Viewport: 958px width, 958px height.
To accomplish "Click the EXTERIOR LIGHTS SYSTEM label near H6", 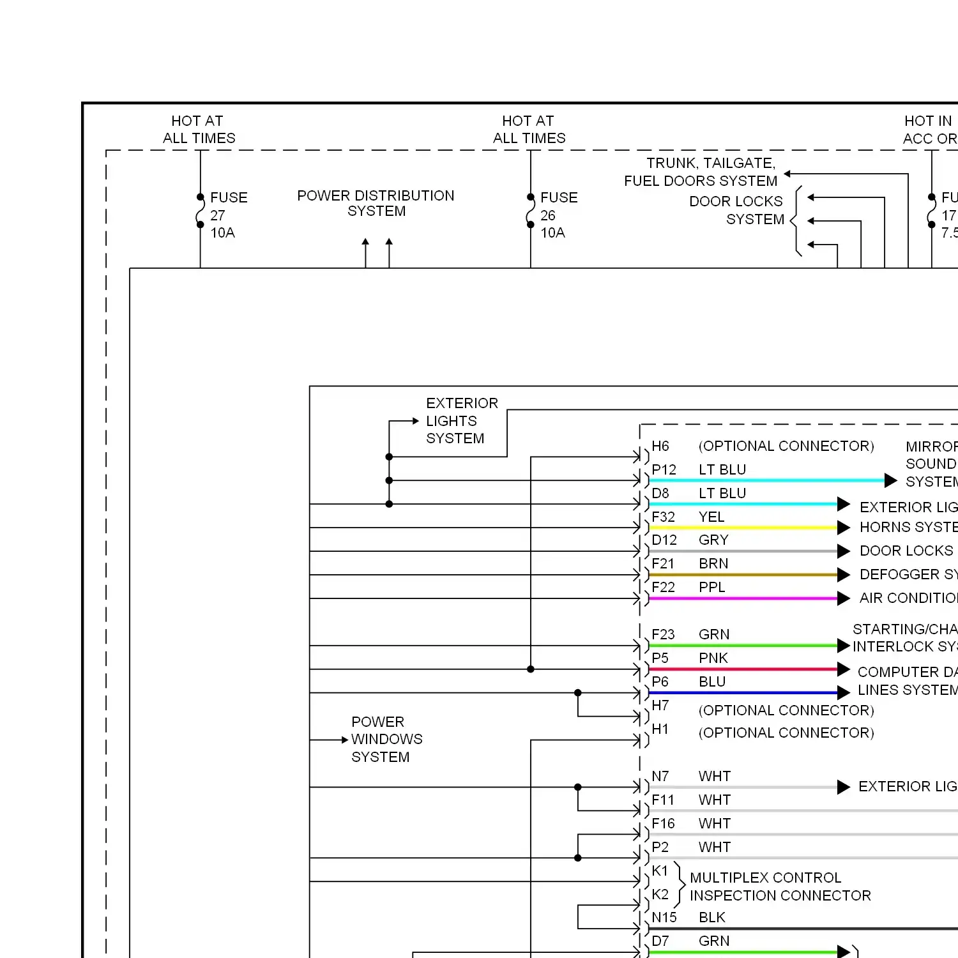I will pos(462,421).
